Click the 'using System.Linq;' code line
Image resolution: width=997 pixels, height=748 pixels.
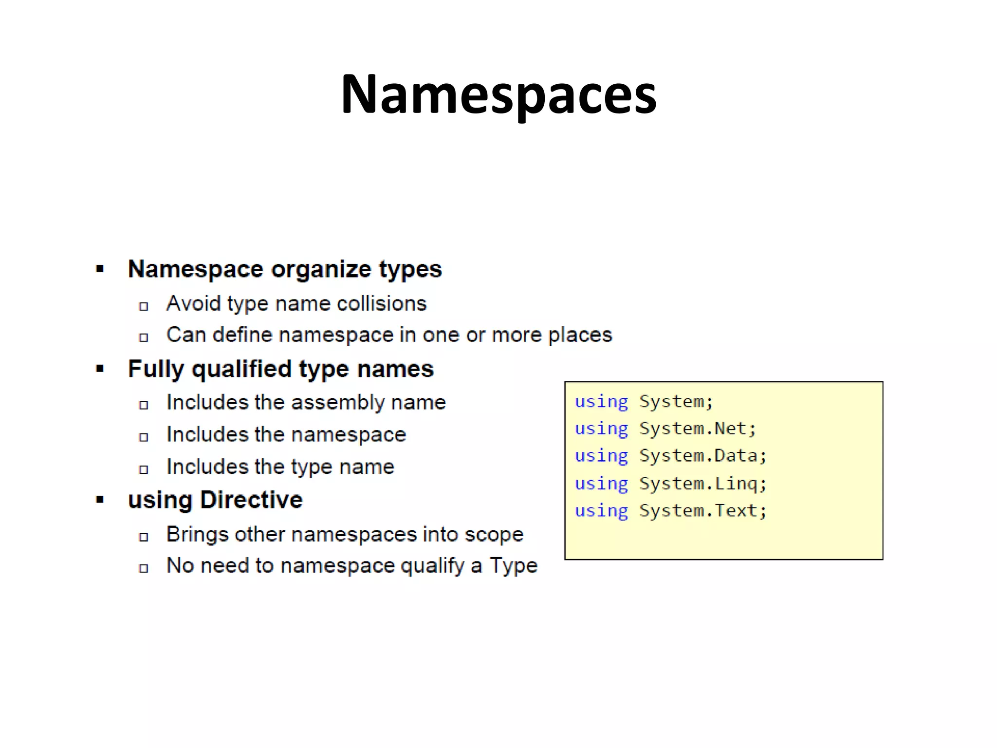(x=671, y=484)
